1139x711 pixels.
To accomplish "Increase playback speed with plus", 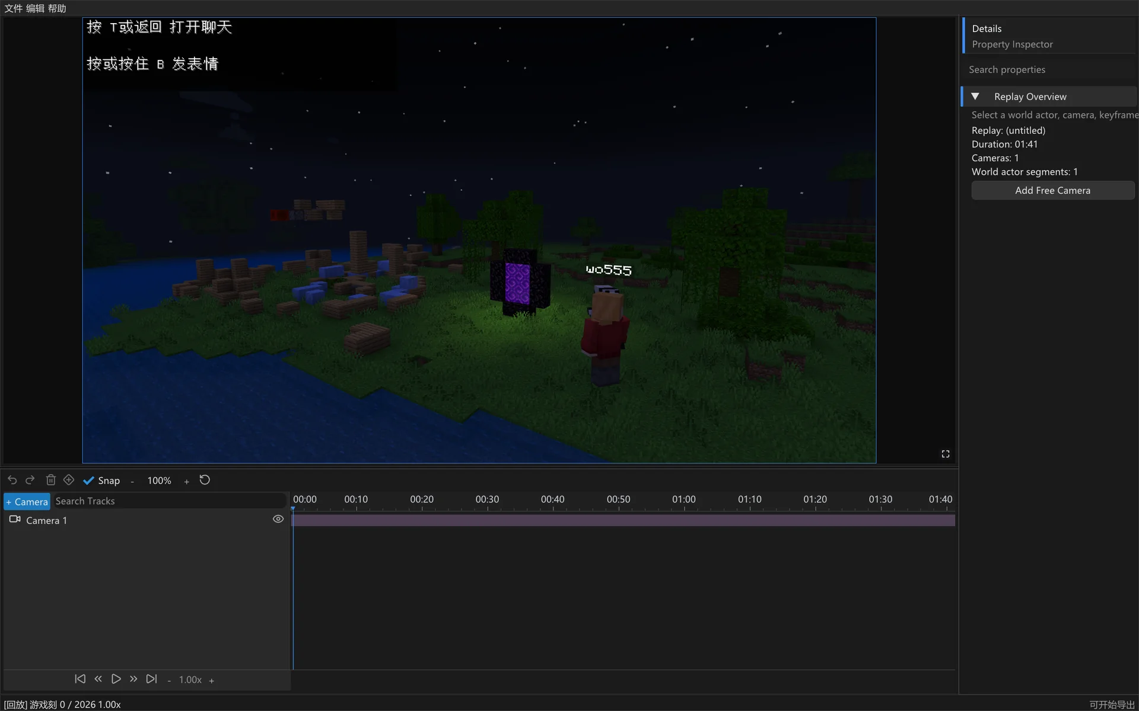I will click(x=211, y=680).
